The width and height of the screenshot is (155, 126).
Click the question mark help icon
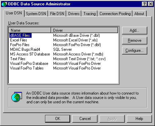[145, 4]
